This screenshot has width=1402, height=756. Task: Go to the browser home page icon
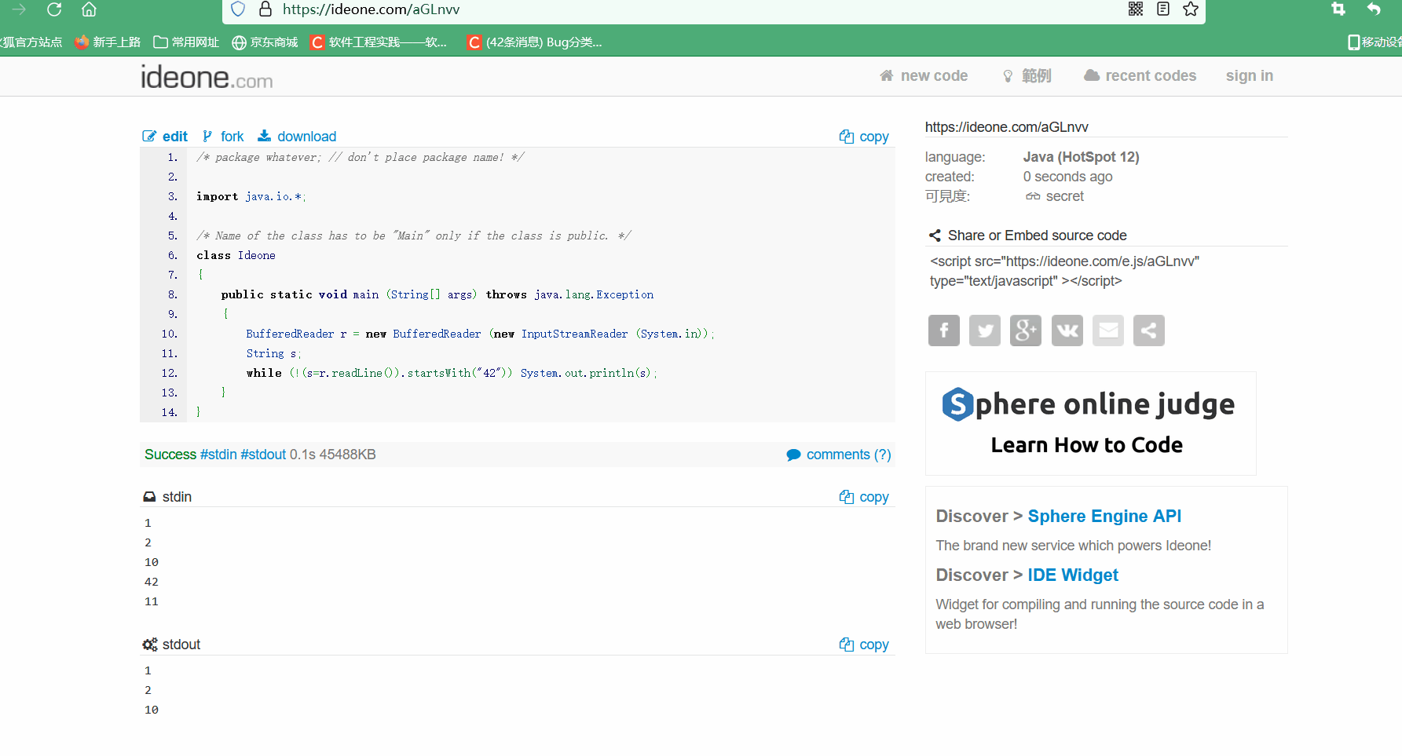click(x=89, y=9)
